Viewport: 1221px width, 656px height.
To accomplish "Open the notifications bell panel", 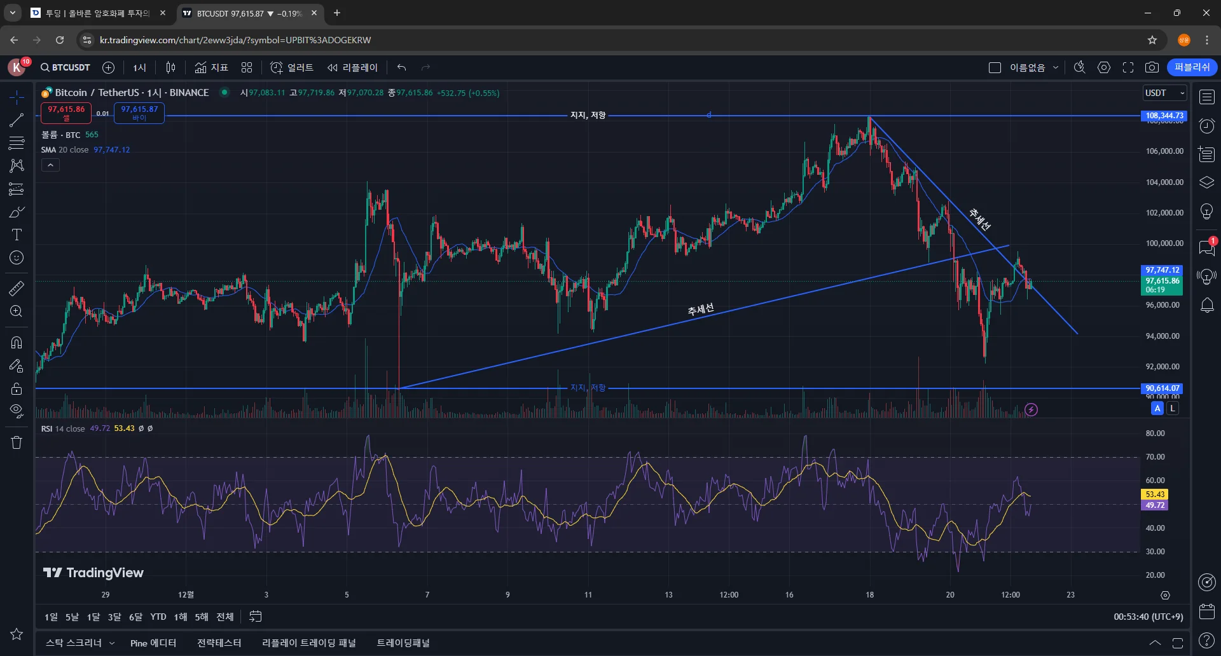I will click(x=1206, y=306).
